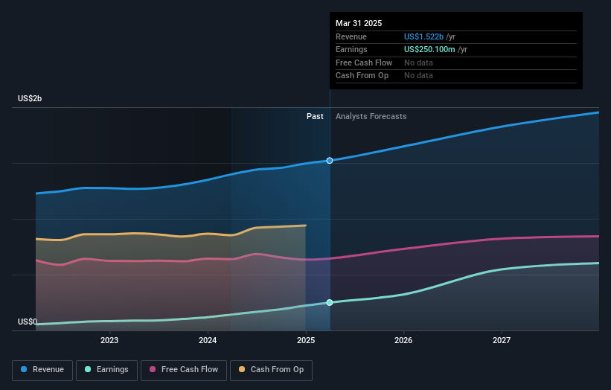This screenshot has height=390, width=611.
Task: Click the US$2b y-axis label
Action: [x=30, y=98]
